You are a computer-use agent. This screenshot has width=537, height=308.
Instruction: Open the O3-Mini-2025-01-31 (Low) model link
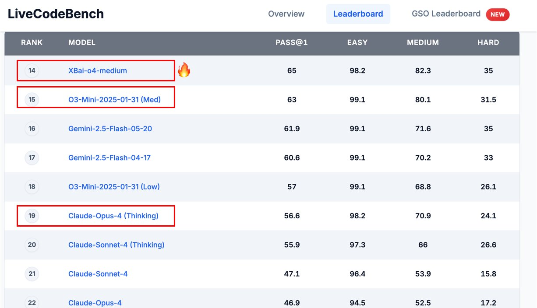tap(114, 187)
